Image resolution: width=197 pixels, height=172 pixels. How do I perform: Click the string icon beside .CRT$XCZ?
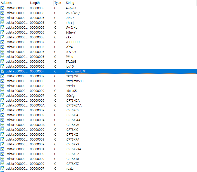(2, 110)
